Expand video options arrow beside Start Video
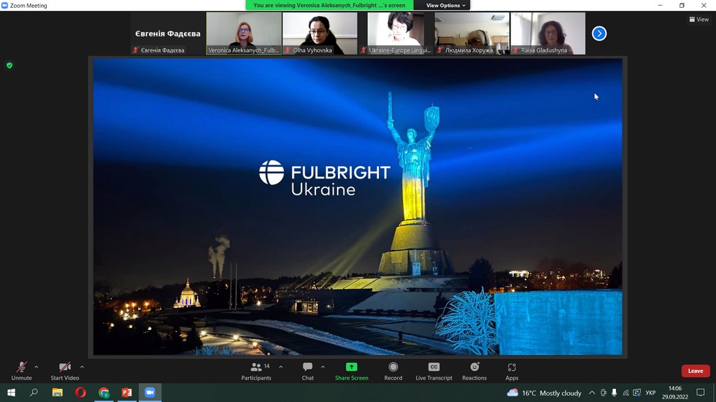716x402 pixels. click(x=82, y=366)
